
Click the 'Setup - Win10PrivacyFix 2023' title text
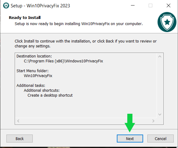[40, 6]
